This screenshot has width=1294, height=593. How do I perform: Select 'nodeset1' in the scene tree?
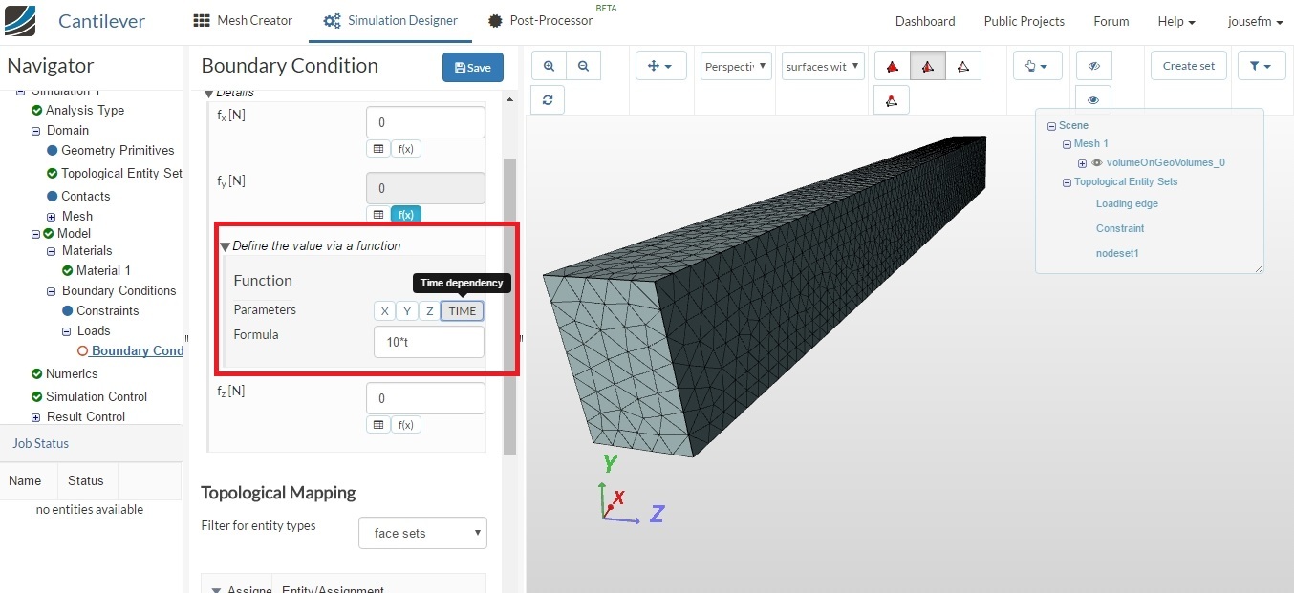1117,253
